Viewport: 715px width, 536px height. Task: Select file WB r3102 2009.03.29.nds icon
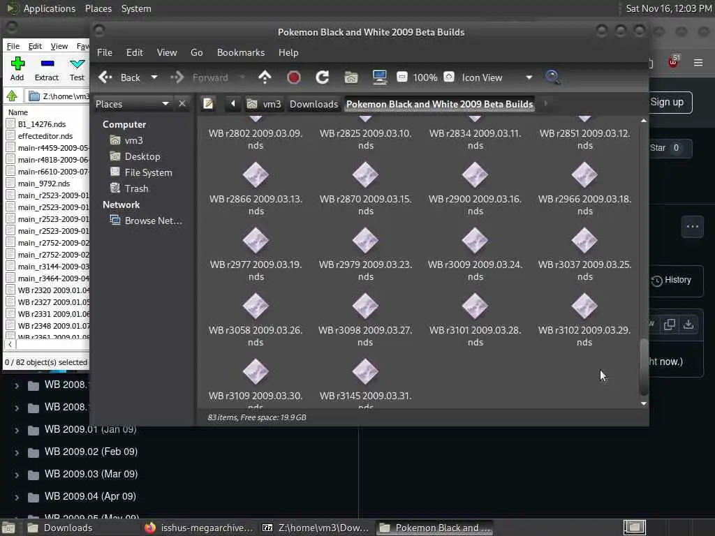(x=584, y=307)
